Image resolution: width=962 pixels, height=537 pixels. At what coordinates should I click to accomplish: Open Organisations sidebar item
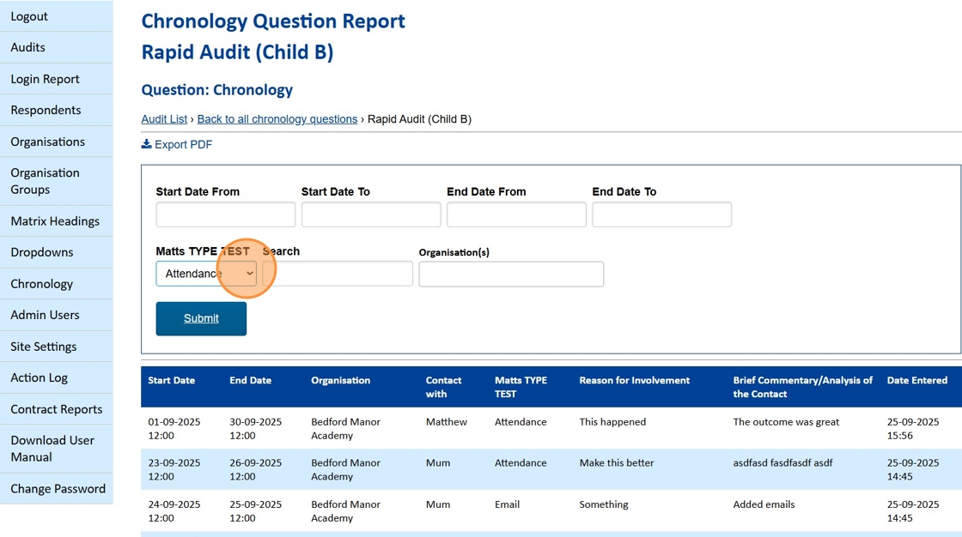[57, 142]
